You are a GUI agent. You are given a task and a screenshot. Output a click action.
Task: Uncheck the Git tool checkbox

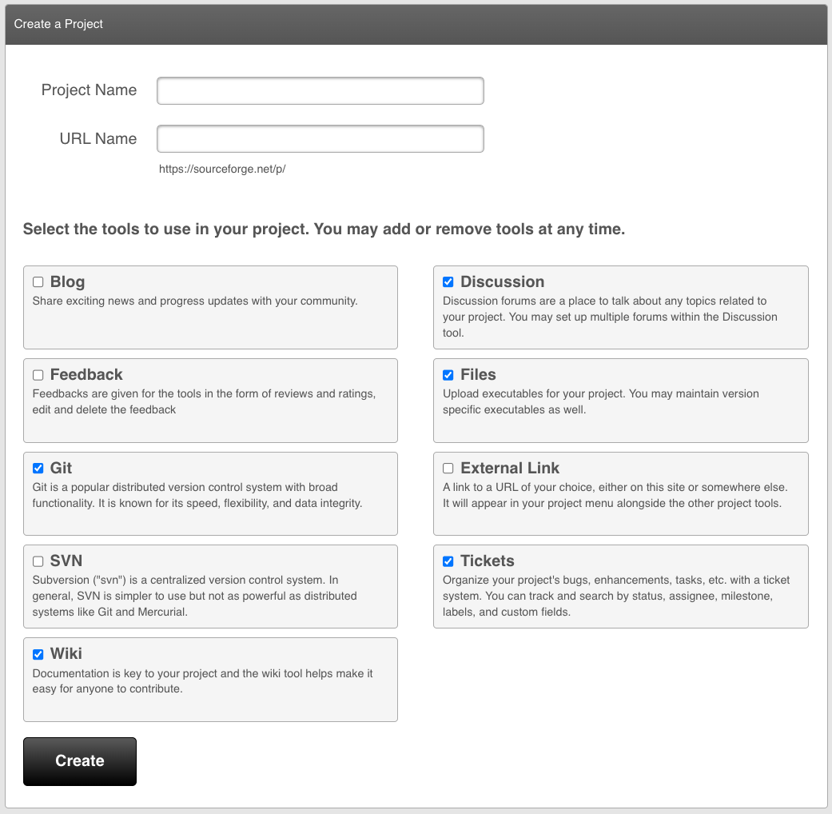38,469
